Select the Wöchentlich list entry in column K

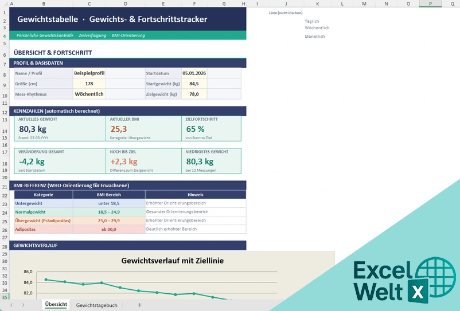point(317,28)
